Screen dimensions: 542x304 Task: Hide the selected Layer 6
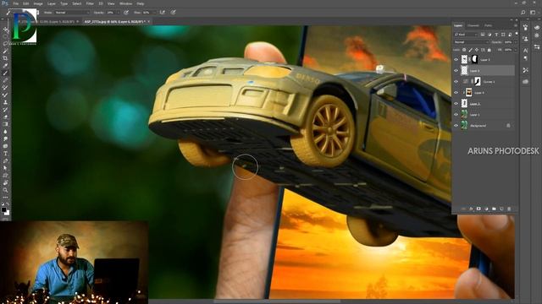click(x=456, y=71)
